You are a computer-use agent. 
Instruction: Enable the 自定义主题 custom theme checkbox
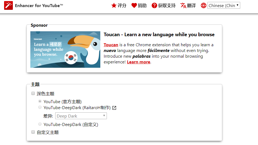pyautogui.click(x=33, y=132)
